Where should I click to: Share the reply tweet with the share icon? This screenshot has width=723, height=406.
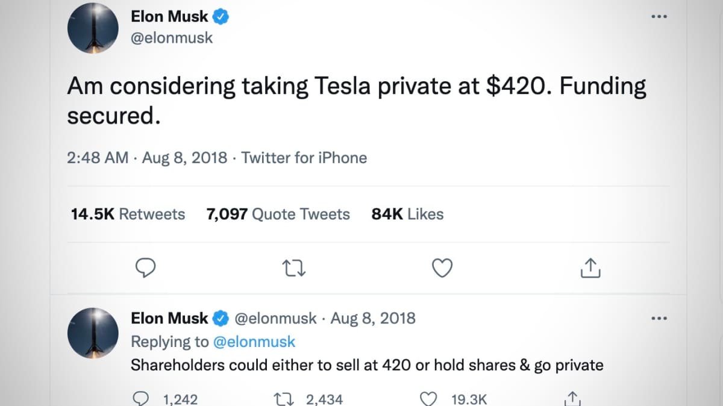[x=572, y=399]
